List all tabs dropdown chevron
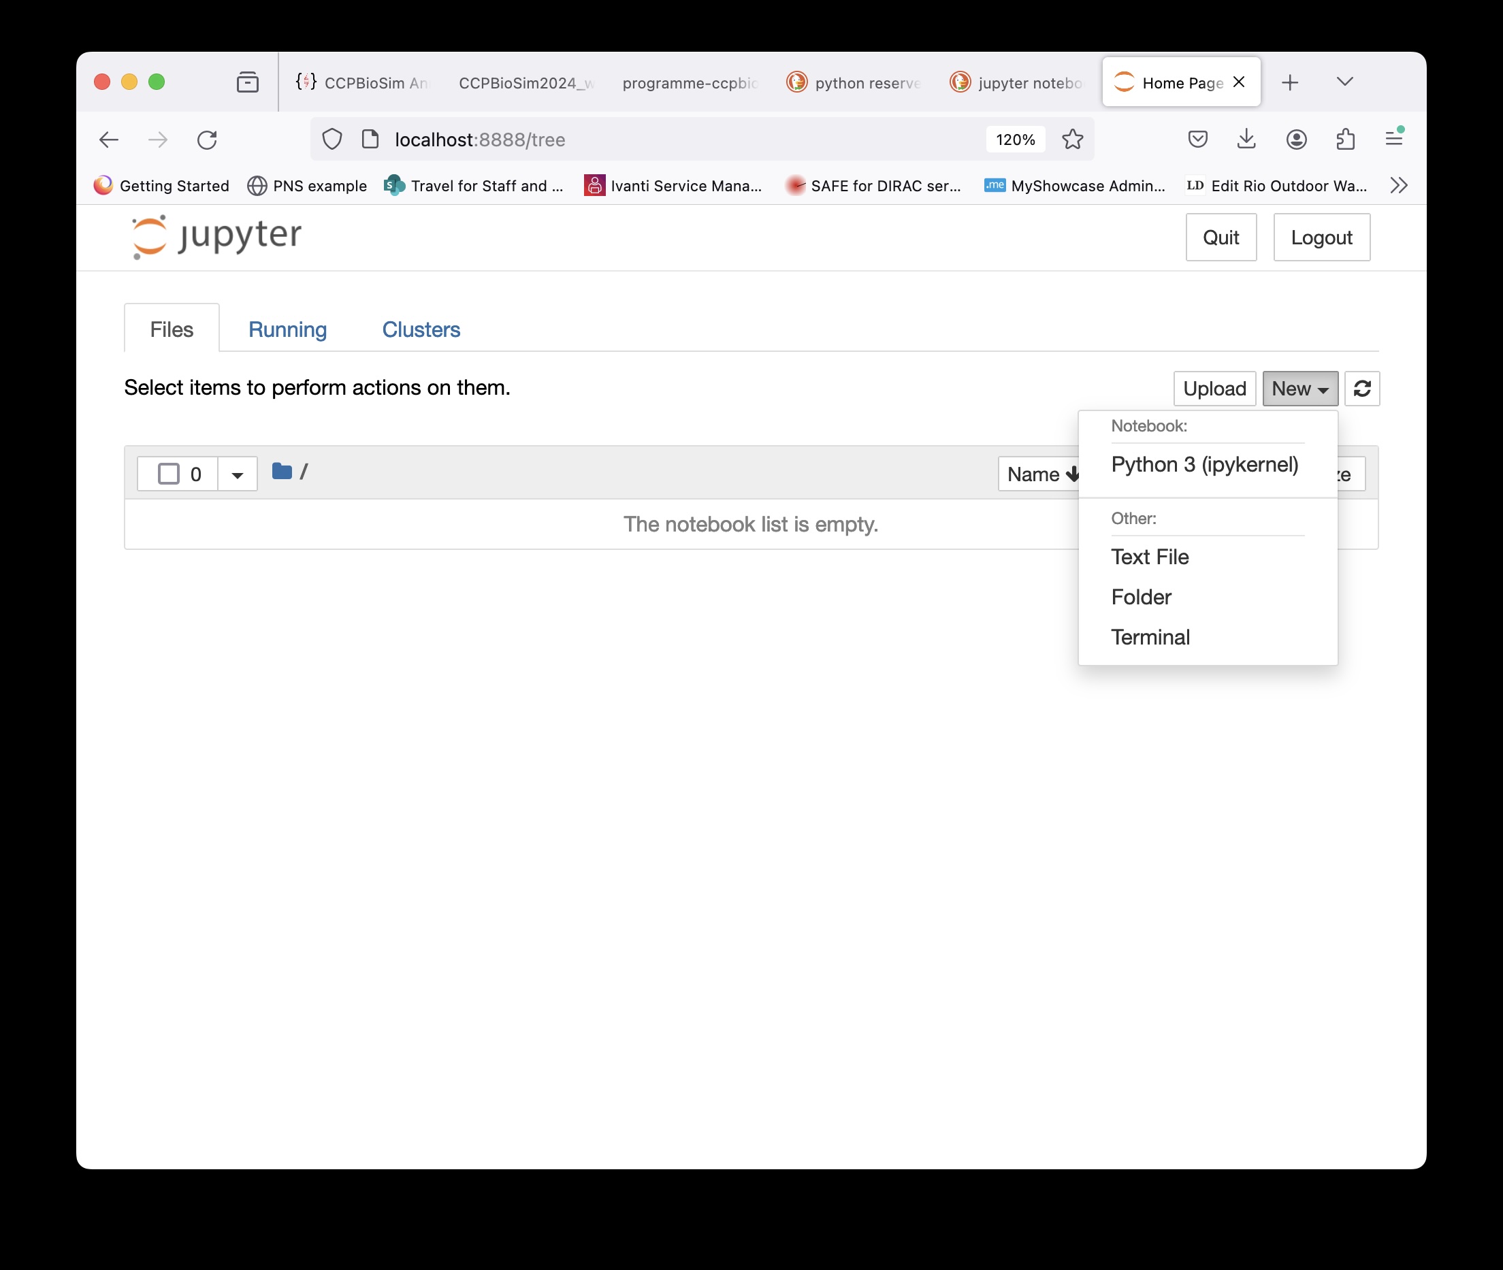This screenshot has width=1503, height=1270. (x=1345, y=82)
